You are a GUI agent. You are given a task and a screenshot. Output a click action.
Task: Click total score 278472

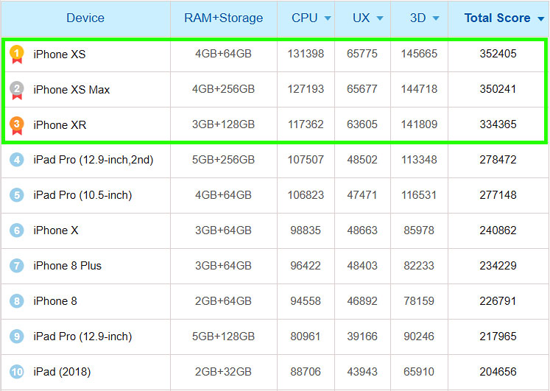[498, 160]
